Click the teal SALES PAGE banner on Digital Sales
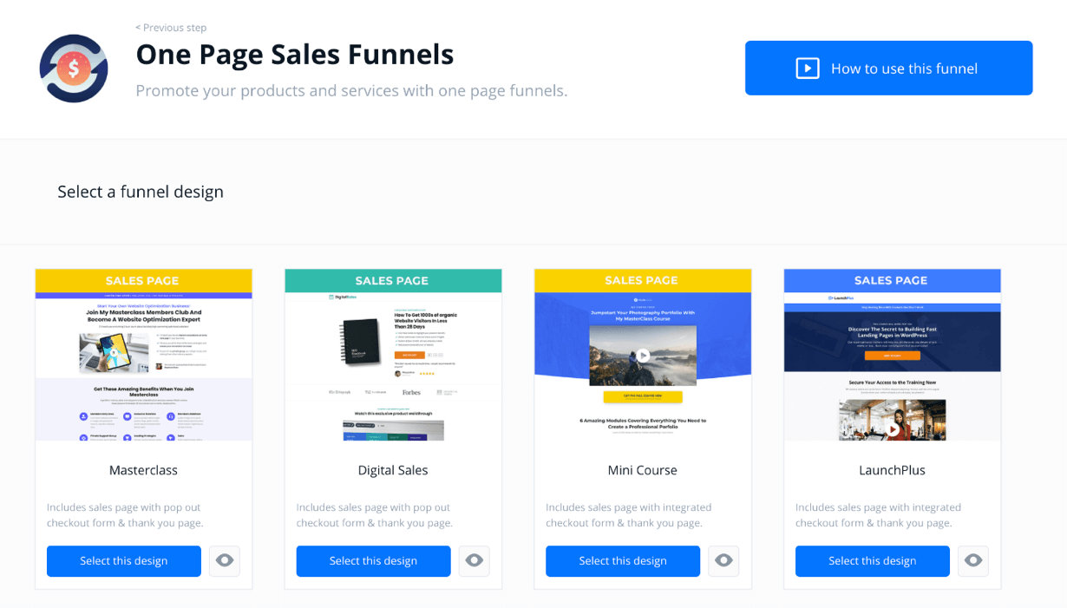The height and width of the screenshot is (608, 1067). point(393,280)
